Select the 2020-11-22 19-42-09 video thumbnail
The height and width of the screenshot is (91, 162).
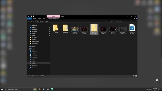tap(84, 30)
